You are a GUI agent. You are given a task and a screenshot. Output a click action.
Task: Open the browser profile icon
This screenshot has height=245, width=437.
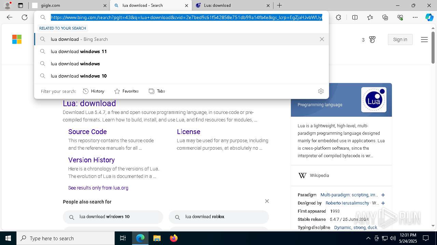(x=8, y=5)
